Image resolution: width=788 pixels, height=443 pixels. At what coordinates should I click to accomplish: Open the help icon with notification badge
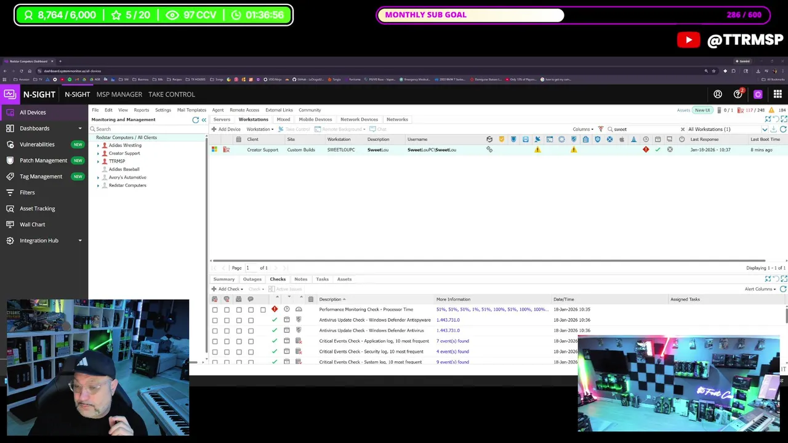click(x=738, y=94)
